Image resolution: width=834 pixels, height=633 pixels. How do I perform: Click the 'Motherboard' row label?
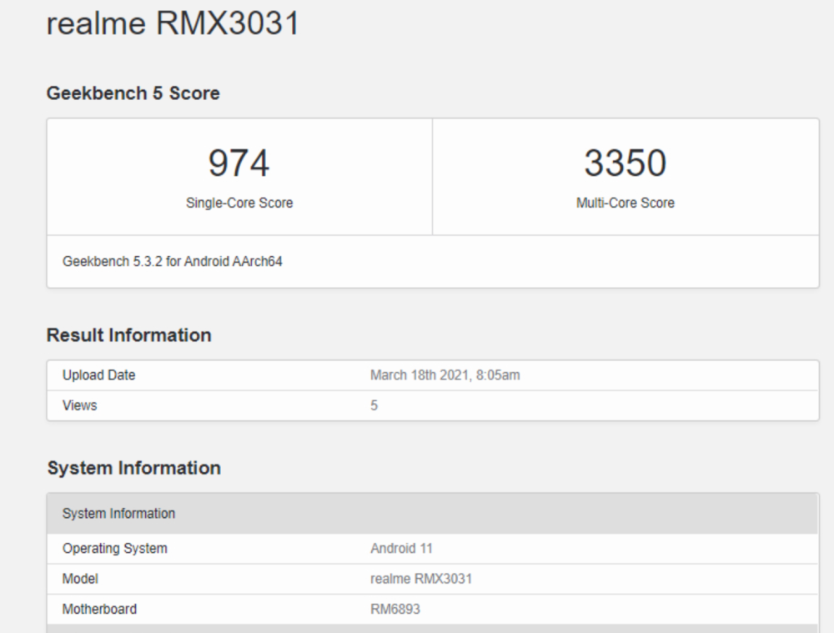click(99, 609)
